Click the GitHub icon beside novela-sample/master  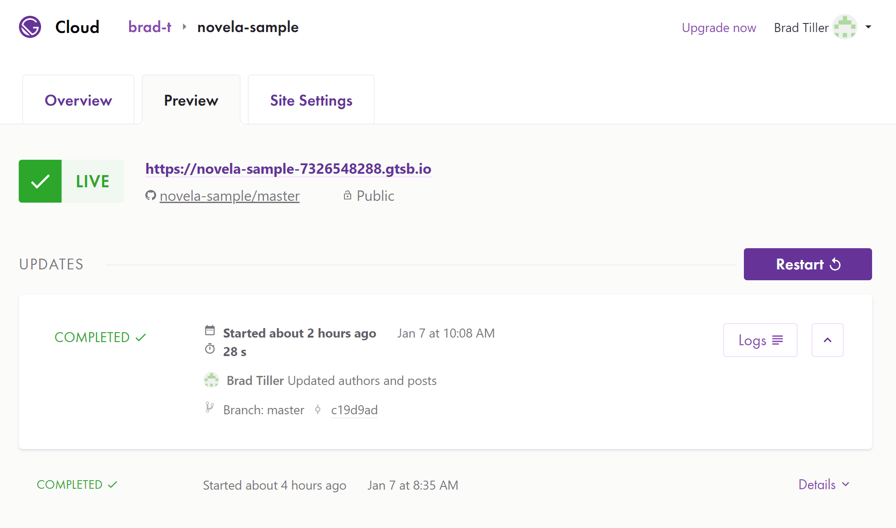point(150,195)
